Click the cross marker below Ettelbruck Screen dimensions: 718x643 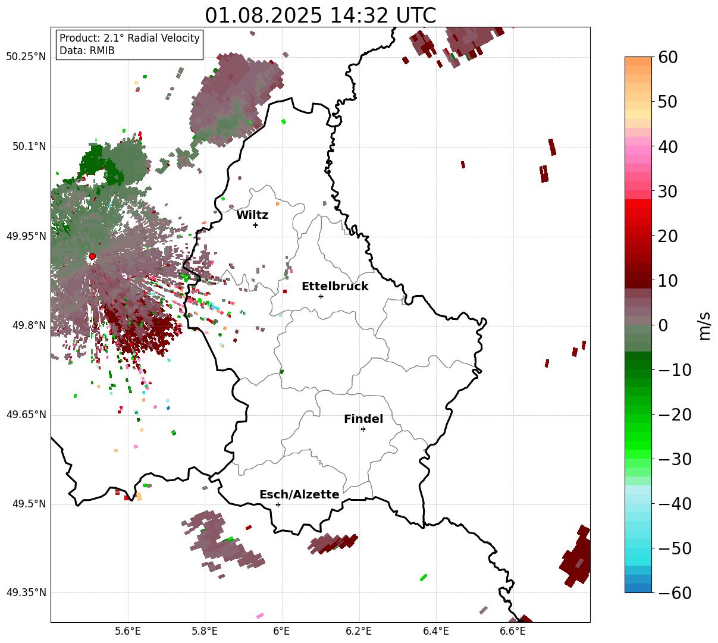tap(321, 296)
